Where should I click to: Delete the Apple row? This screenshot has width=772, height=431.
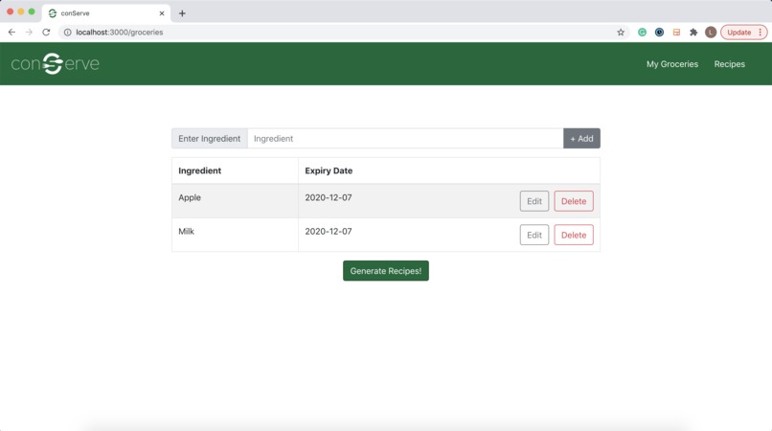574,201
